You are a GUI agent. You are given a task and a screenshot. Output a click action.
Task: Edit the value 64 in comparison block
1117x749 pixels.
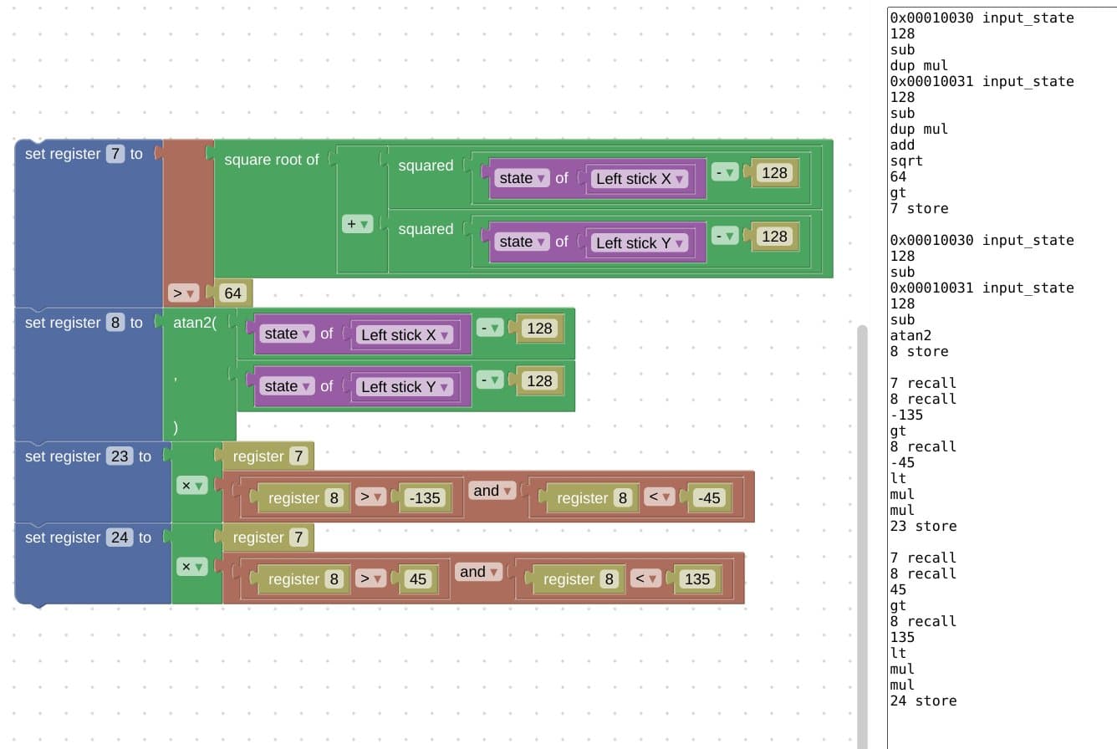click(x=233, y=293)
